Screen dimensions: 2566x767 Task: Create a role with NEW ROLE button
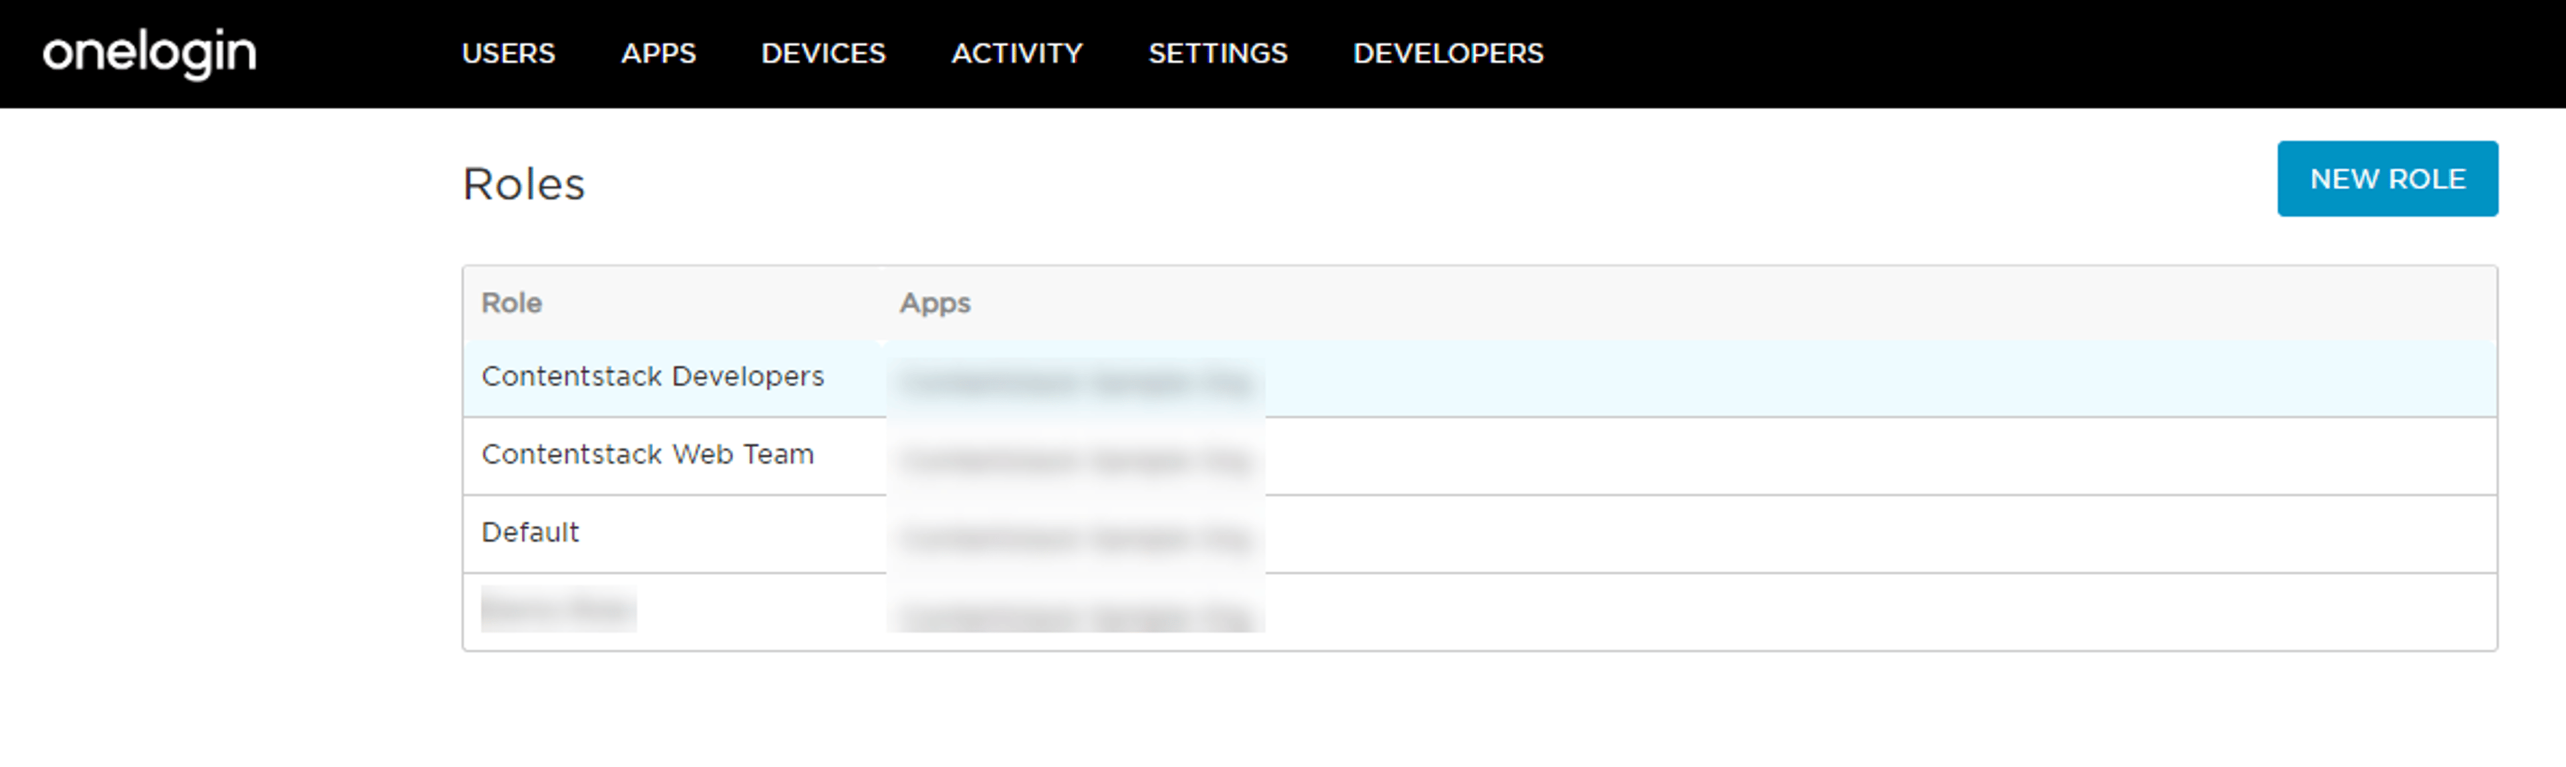(x=2387, y=178)
